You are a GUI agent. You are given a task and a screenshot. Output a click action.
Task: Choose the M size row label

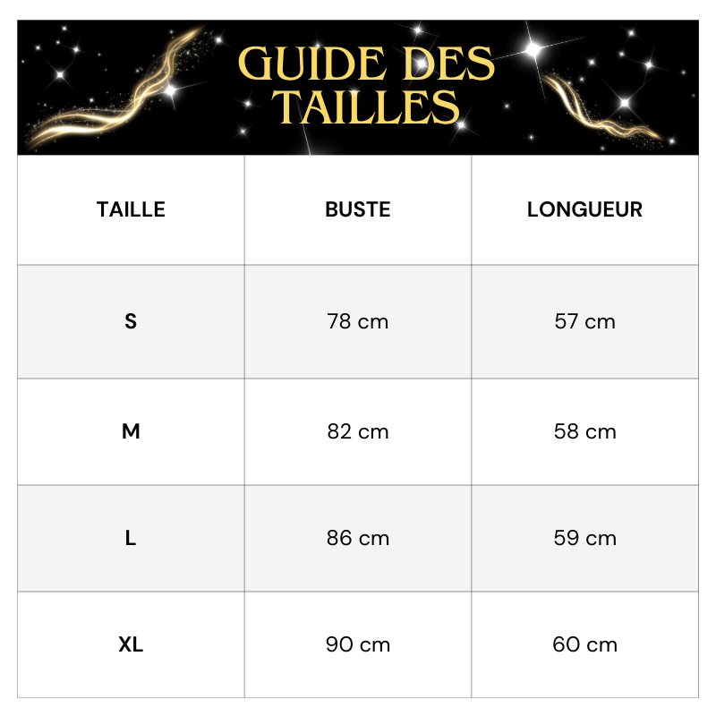click(x=131, y=431)
